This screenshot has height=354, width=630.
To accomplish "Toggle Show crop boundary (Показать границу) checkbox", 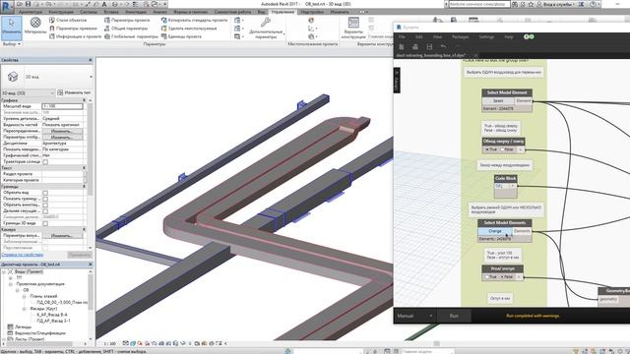I will pyautogui.click(x=45, y=199).
